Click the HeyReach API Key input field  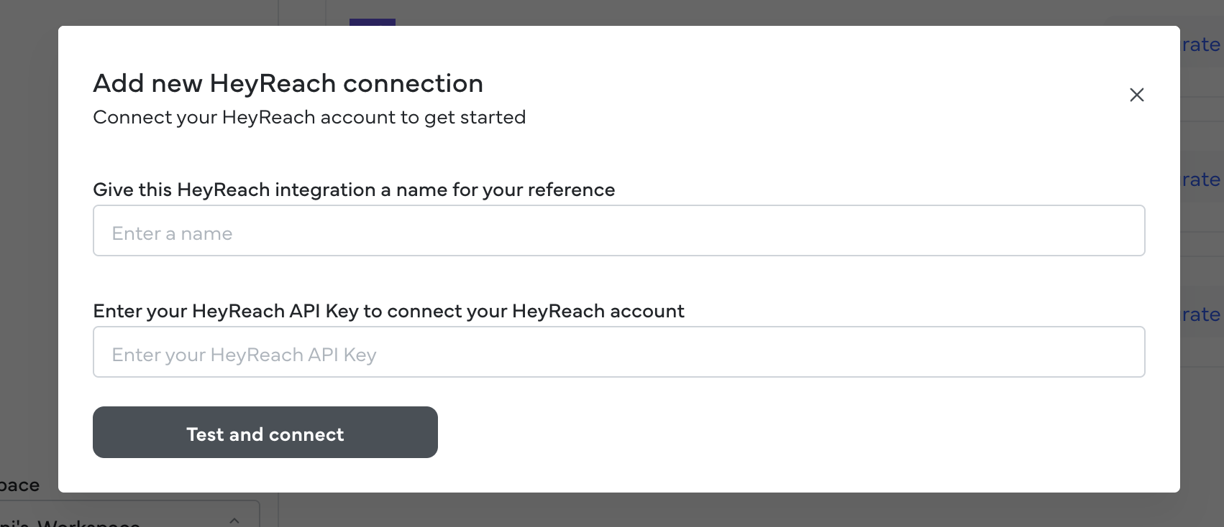[618, 352]
